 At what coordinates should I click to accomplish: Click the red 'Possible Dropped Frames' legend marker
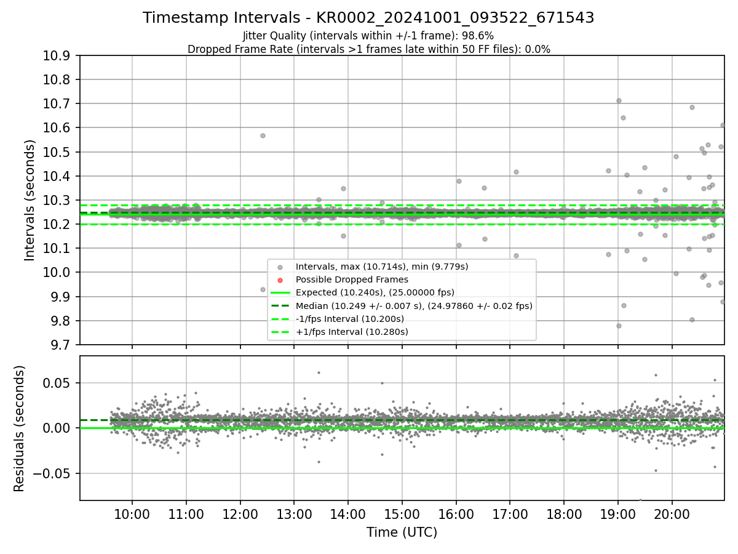(x=280, y=279)
